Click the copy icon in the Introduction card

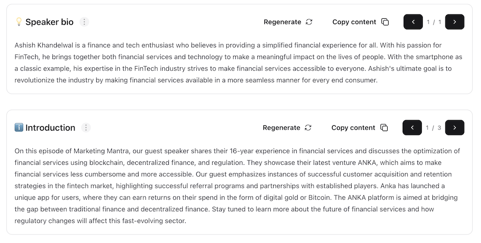384,128
